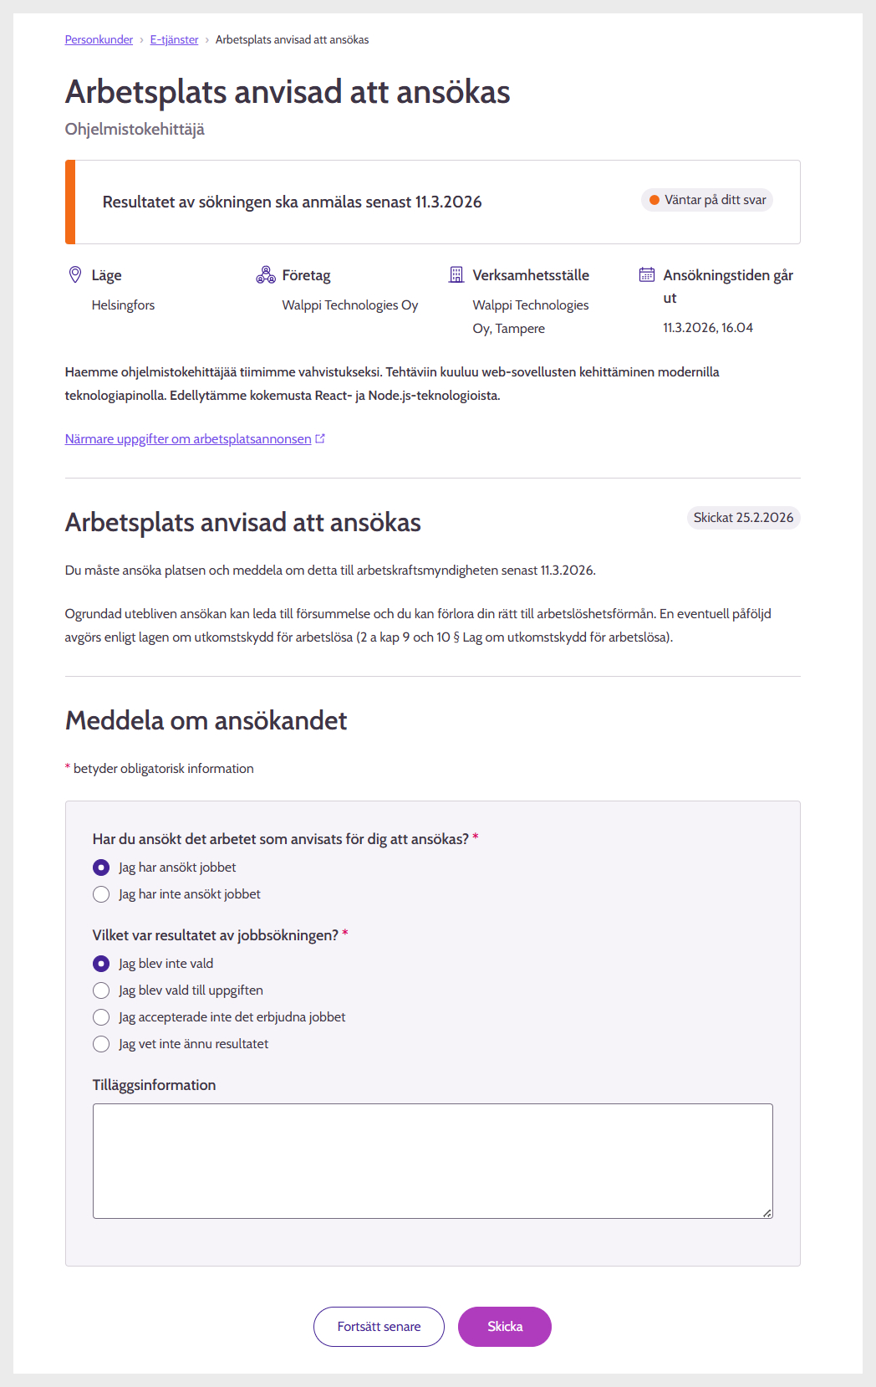This screenshot has height=1387, width=876.
Task: Click the 'Fortsätt senare' button
Action: click(379, 1327)
